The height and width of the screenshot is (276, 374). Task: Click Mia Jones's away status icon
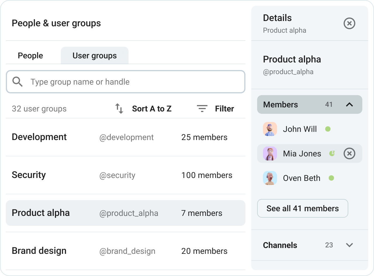[x=332, y=153]
